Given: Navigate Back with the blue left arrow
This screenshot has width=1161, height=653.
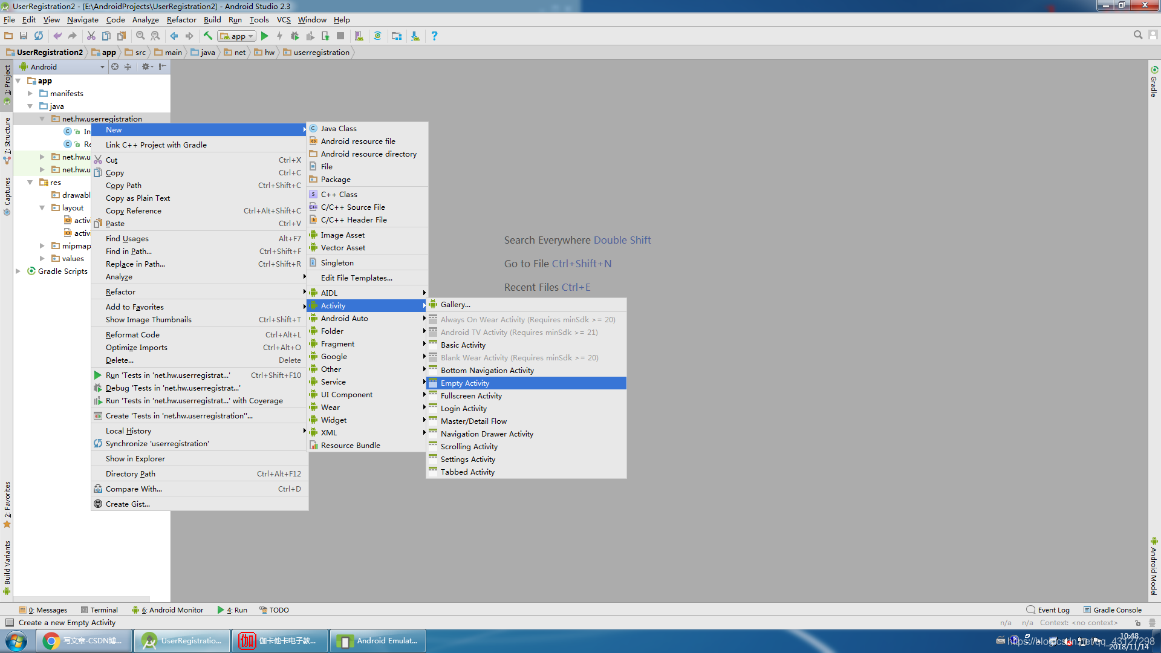Looking at the screenshot, I should [174, 36].
